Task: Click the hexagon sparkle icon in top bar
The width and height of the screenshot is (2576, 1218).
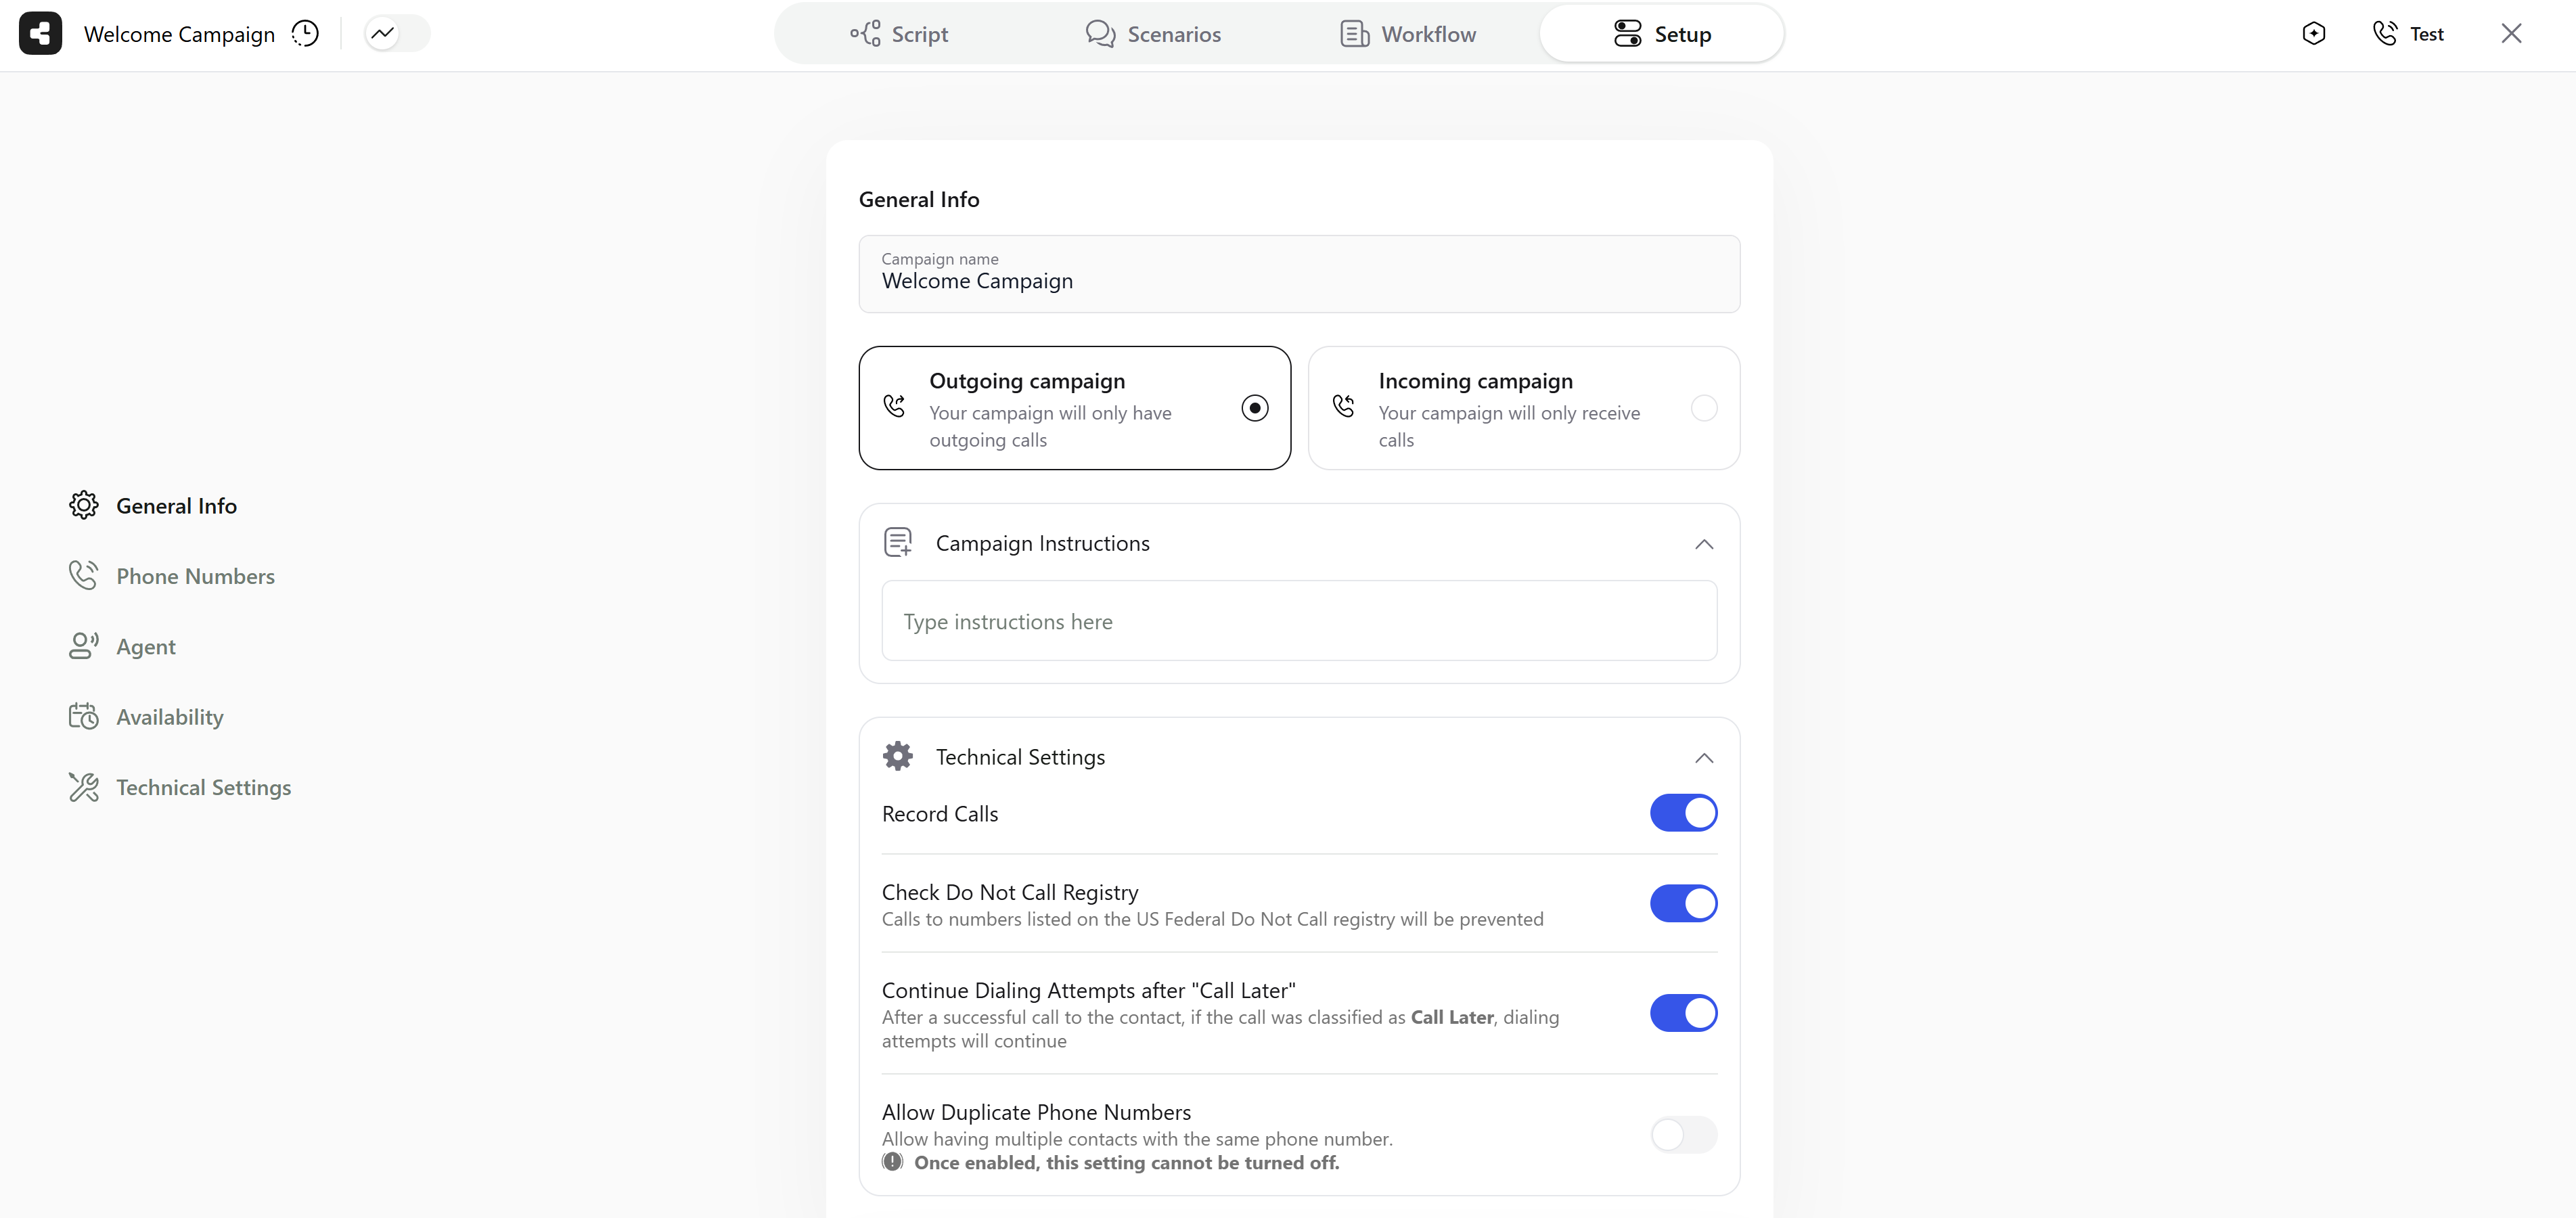Action: pyautogui.click(x=2314, y=33)
